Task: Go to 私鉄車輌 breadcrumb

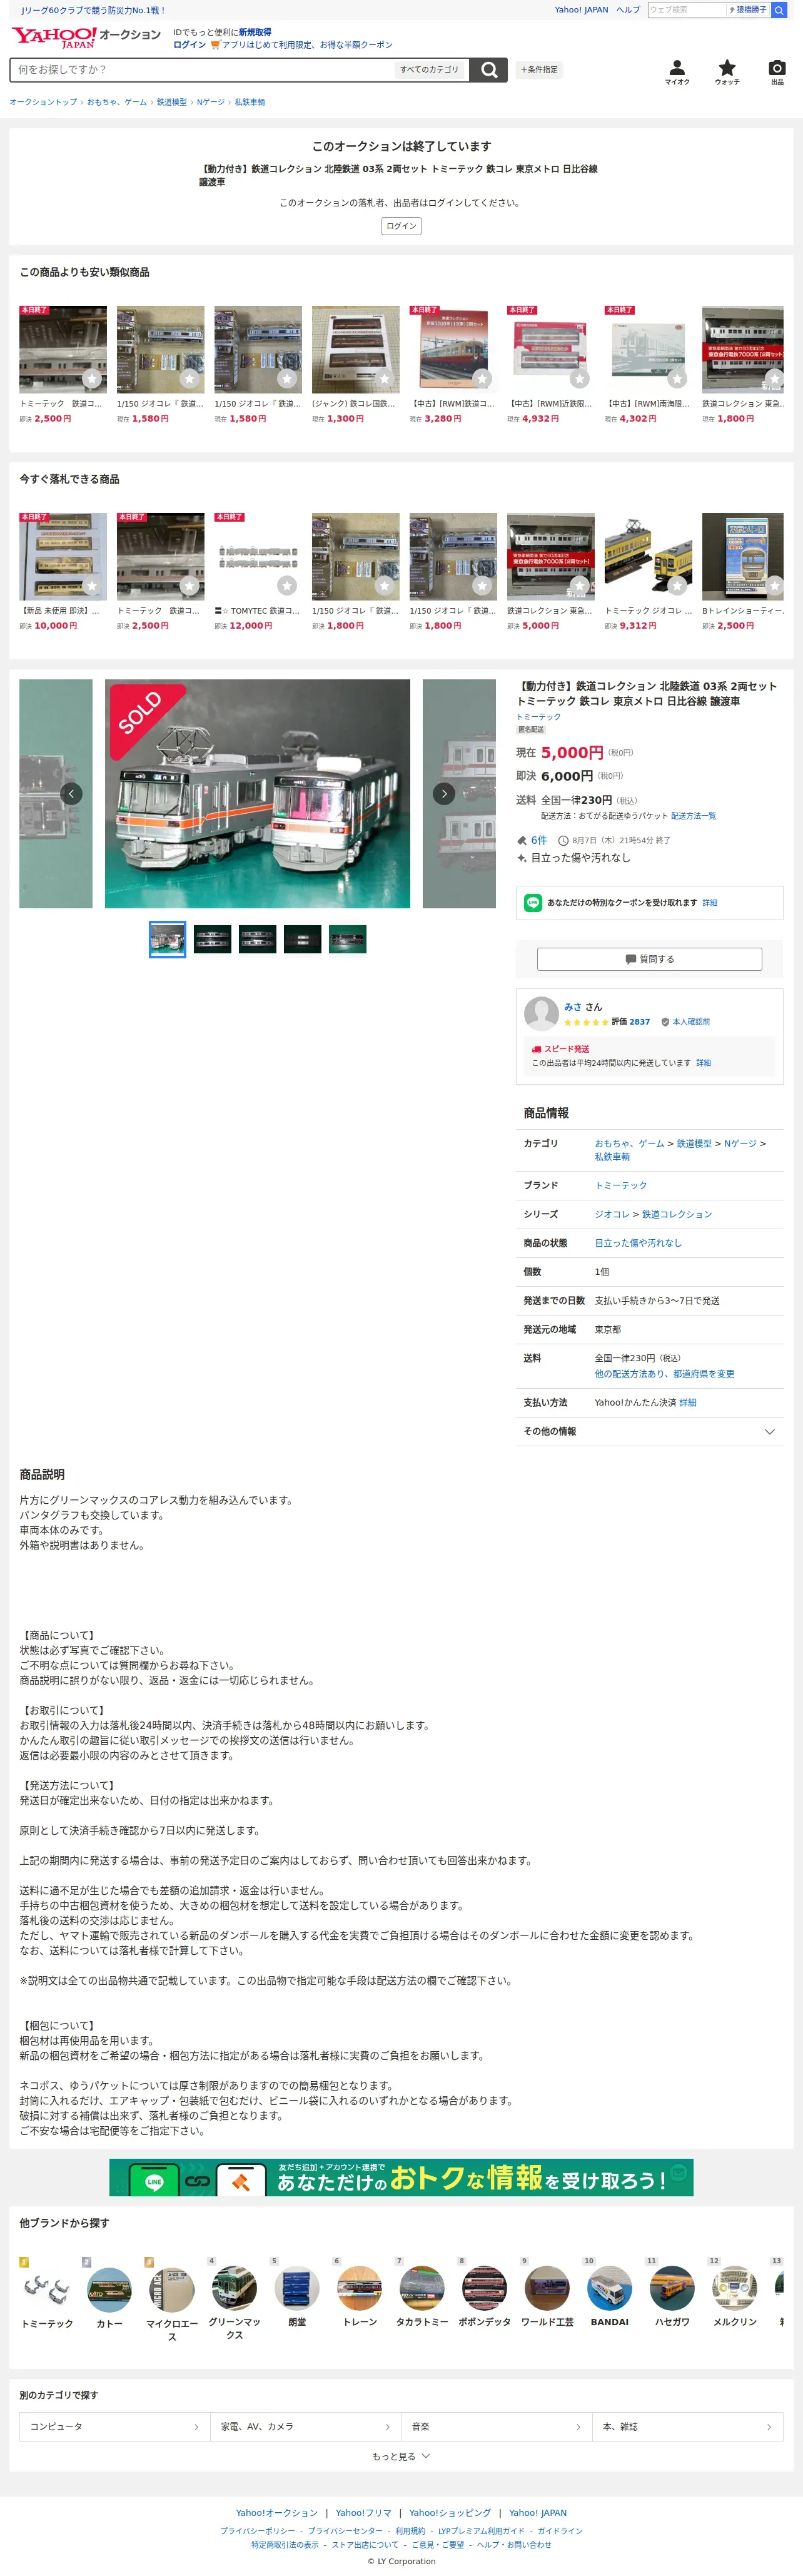Action: [x=250, y=102]
